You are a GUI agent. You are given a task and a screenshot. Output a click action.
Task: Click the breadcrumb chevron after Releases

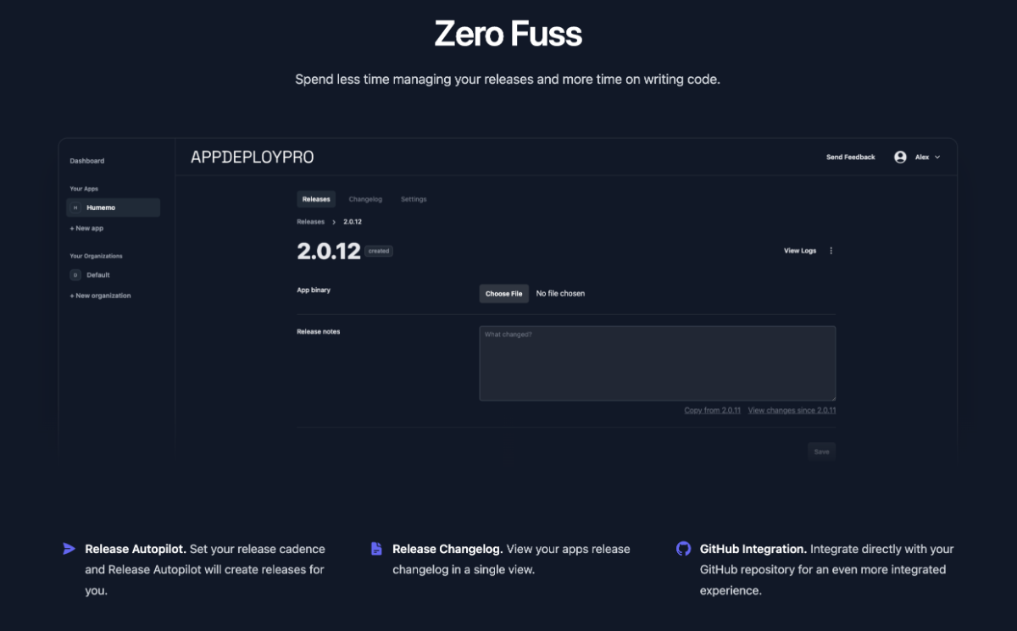pos(334,222)
